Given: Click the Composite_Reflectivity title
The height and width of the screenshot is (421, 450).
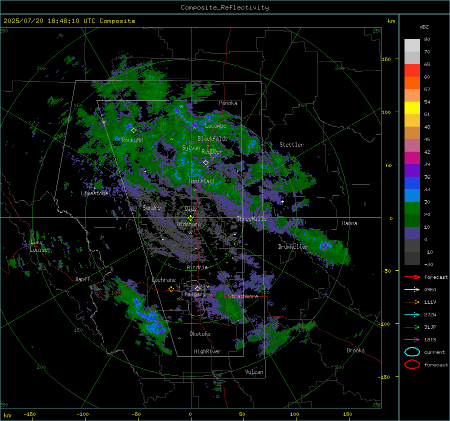Looking at the screenshot, I should pos(225,8).
